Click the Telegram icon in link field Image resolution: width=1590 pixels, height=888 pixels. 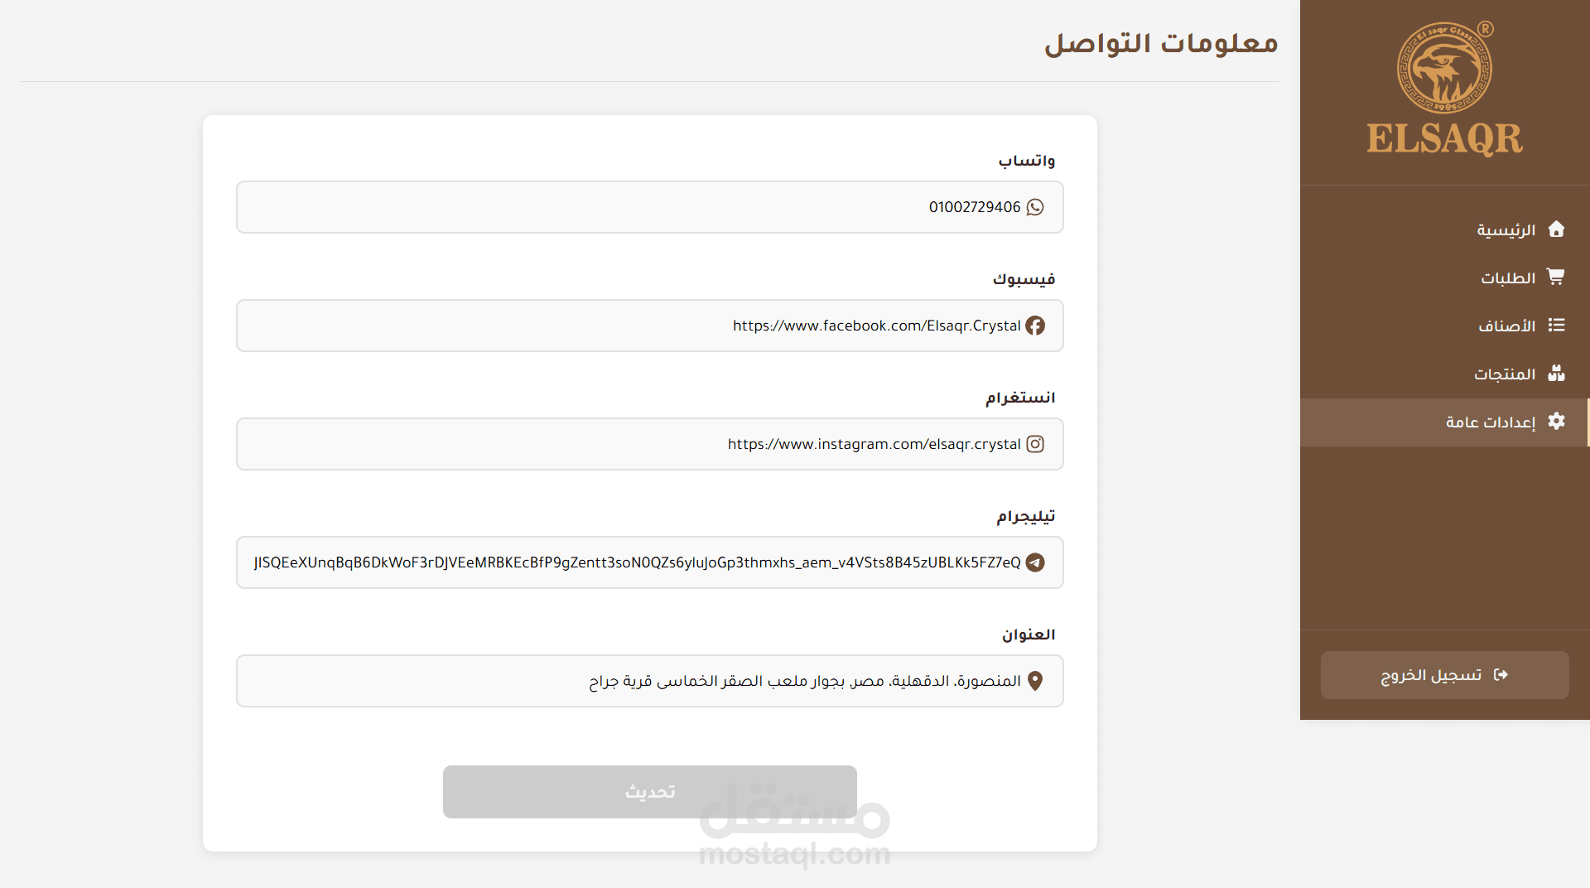pyautogui.click(x=1035, y=562)
